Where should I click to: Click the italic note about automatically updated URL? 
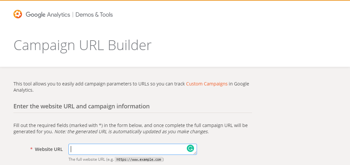click(x=132, y=132)
